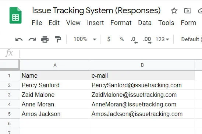Select the paint format roller

tap(58, 39)
